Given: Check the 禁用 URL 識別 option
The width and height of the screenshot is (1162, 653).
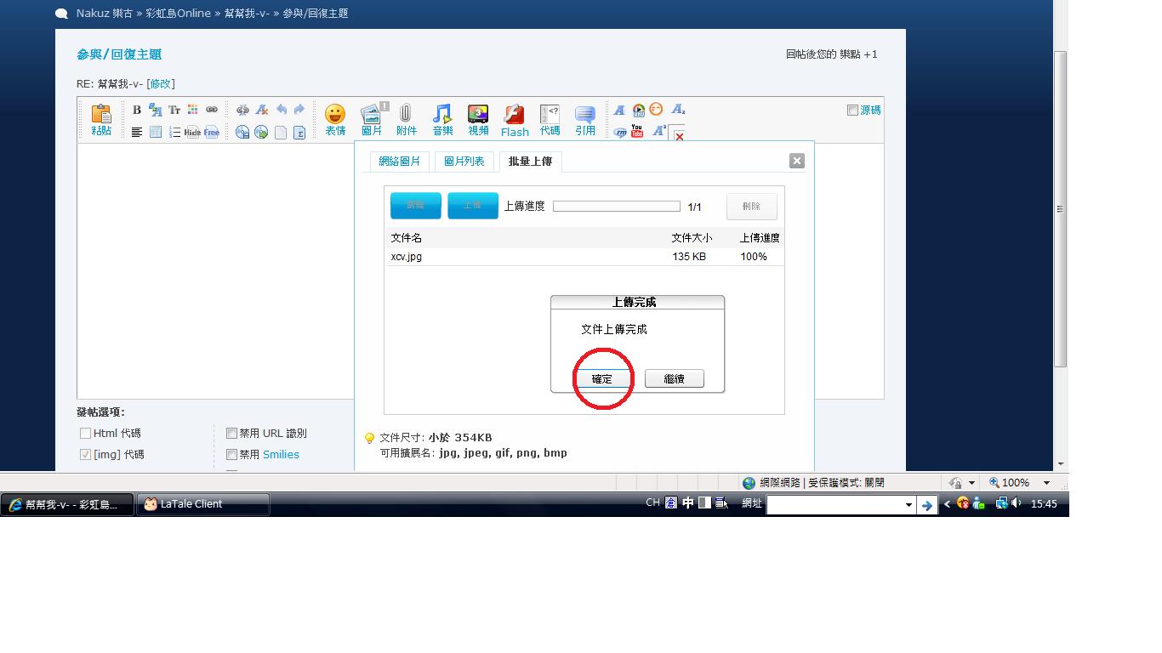Looking at the screenshot, I should (x=231, y=434).
